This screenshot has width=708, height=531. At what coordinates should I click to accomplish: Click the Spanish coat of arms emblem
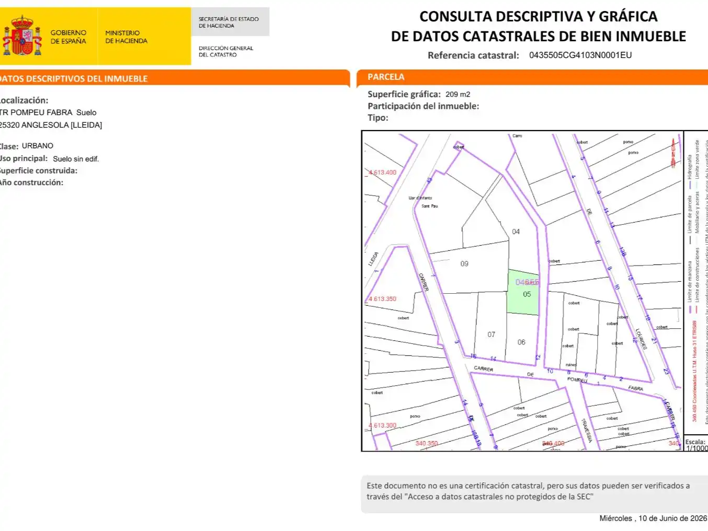pyautogui.click(x=22, y=36)
